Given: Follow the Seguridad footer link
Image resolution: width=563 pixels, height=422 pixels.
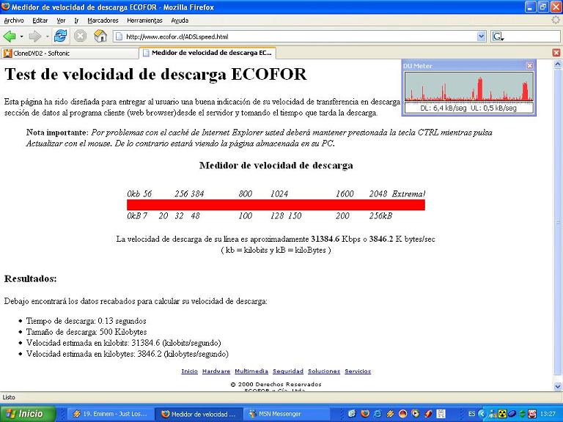Looking at the screenshot, I should [x=288, y=371].
